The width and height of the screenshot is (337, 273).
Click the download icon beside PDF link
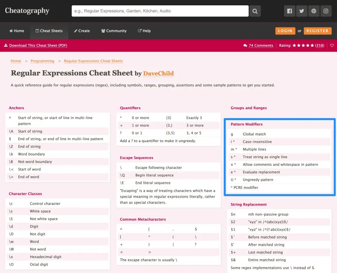point(6,45)
